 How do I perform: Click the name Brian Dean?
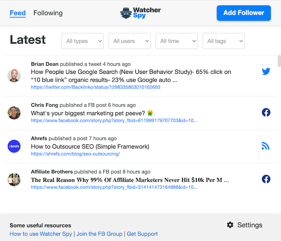(45, 64)
